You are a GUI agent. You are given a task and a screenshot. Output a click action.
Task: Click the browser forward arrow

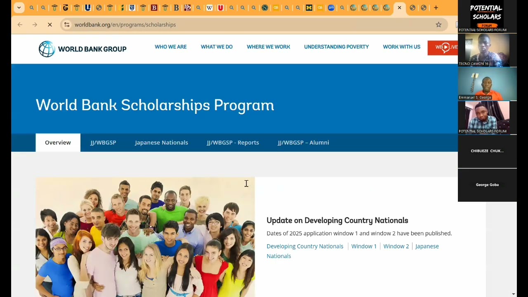click(35, 25)
